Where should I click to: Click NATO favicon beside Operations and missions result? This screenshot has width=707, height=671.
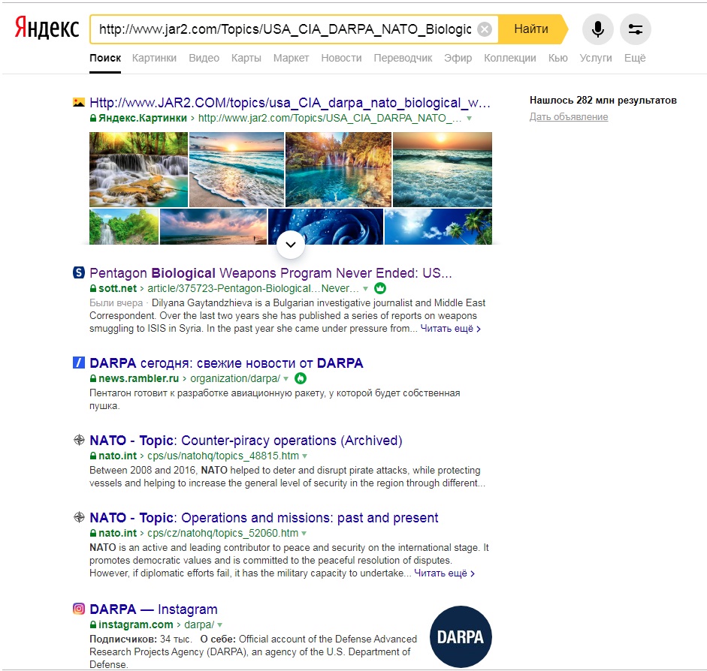pyautogui.click(x=79, y=517)
